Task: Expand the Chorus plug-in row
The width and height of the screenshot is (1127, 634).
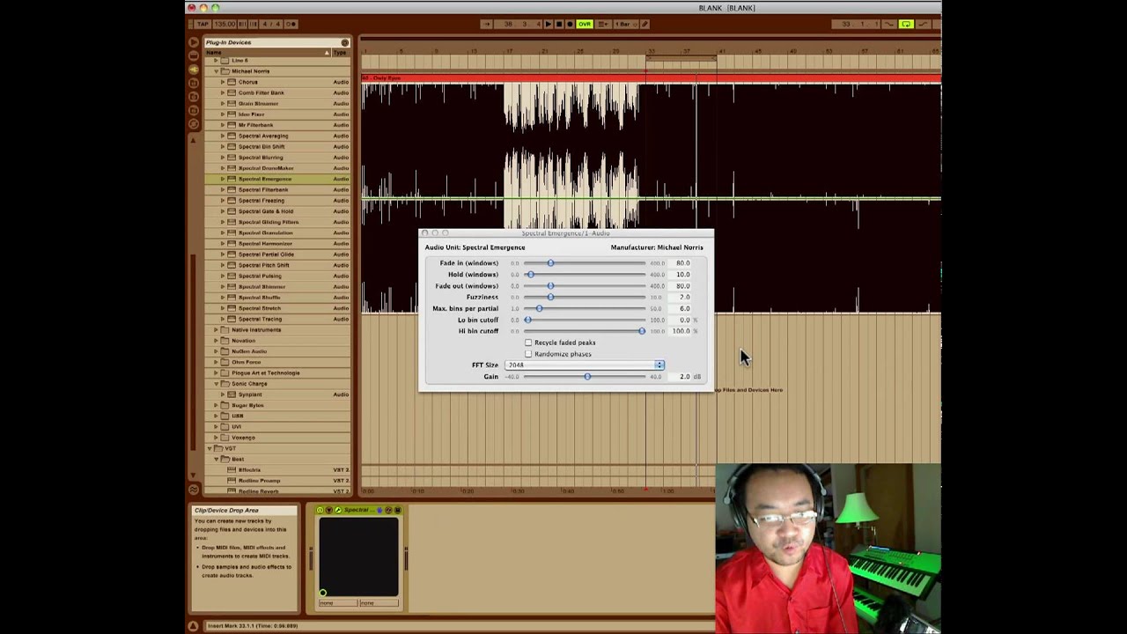Action: coord(223,82)
